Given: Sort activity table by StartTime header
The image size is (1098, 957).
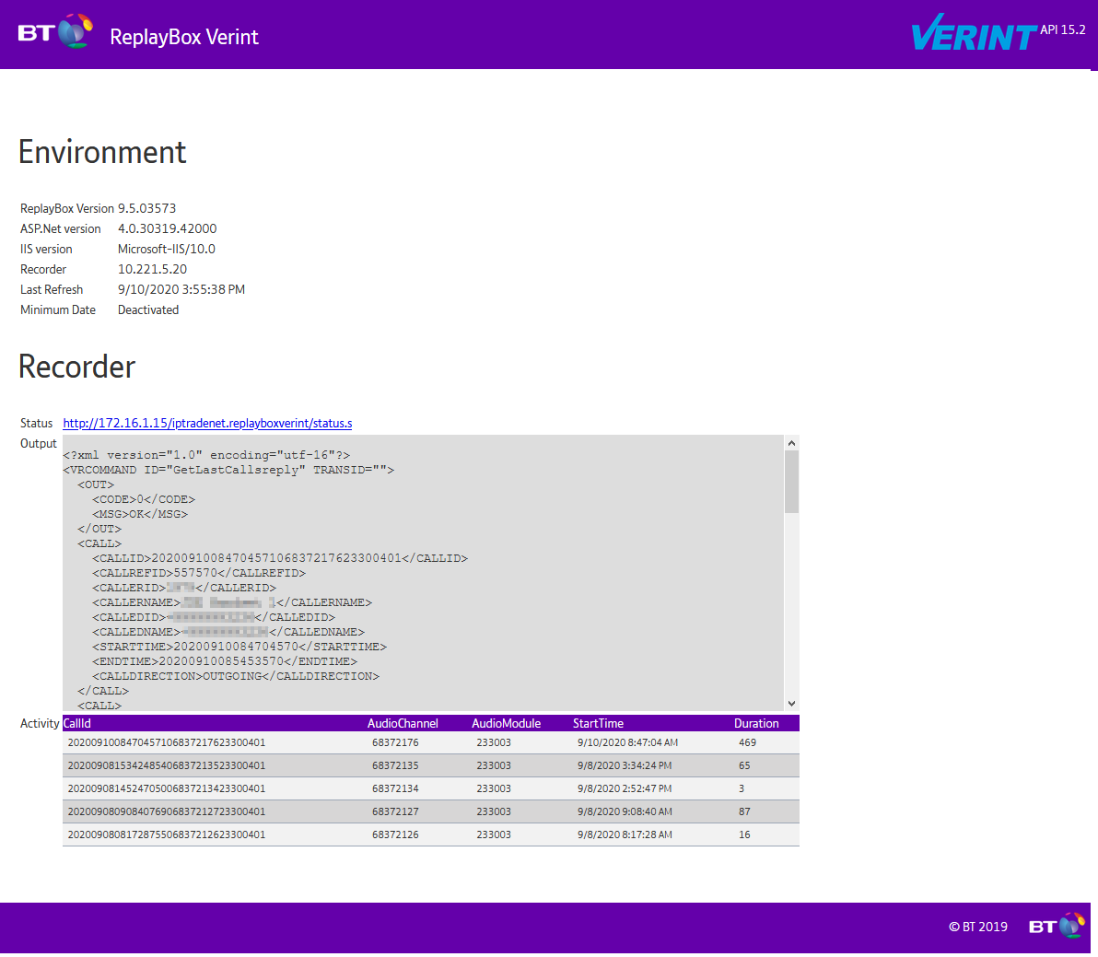Looking at the screenshot, I should tap(598, 723).
